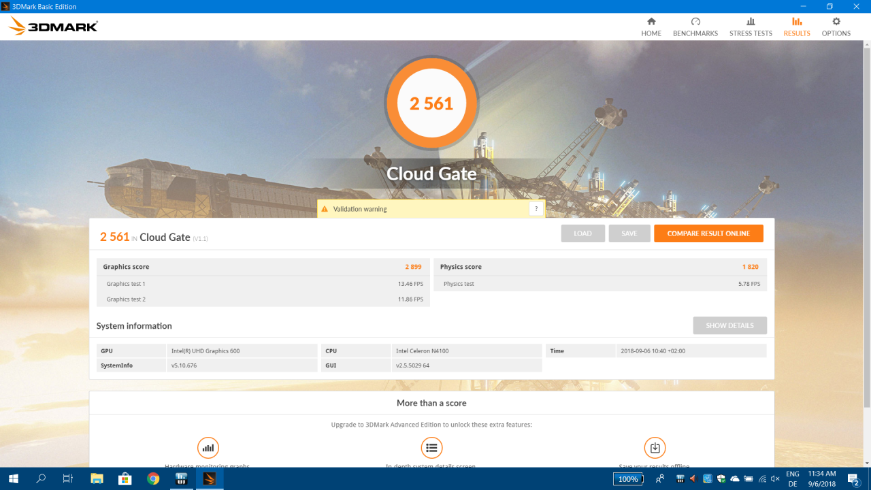Click the vertical scrollbar up arrow

[x=867, y=45]
